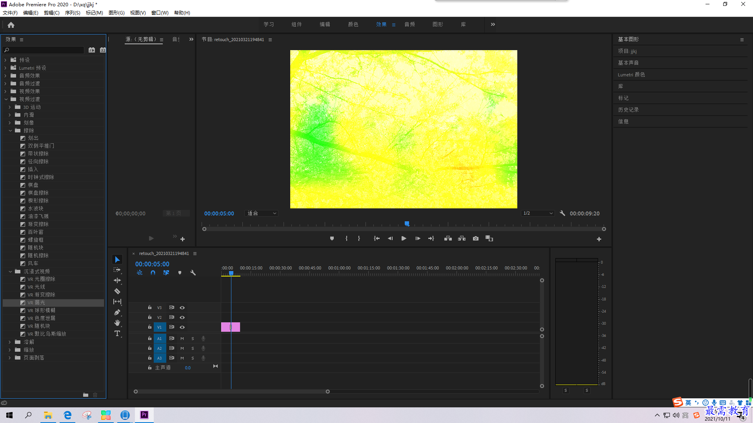Toggle timeline snap magnet

[153, 273]
